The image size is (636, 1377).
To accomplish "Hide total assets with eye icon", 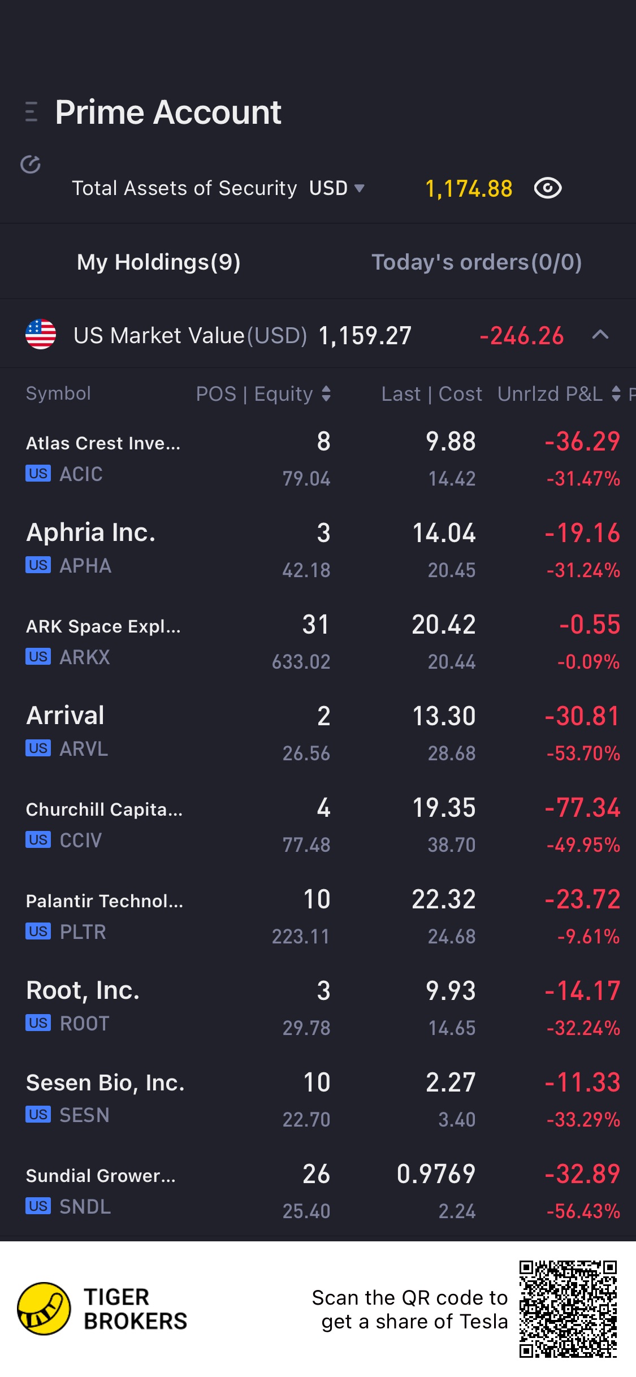I will click(x=548, y=188).
